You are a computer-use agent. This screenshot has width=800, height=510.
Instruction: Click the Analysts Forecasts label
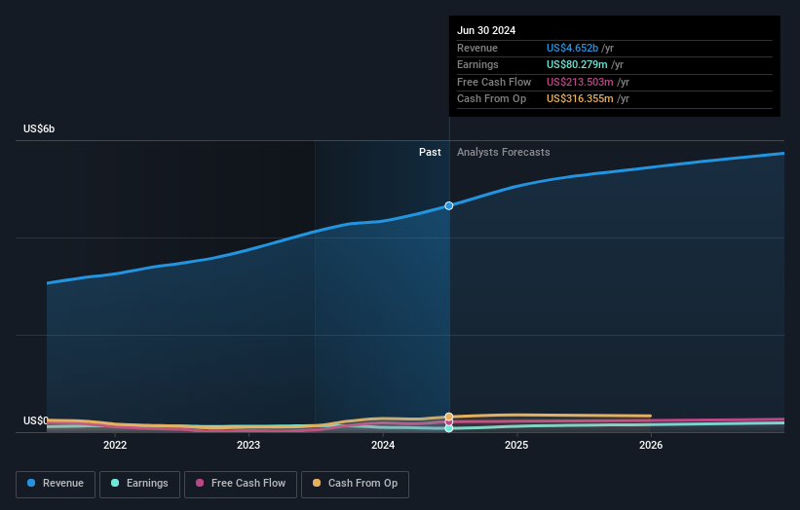click(504, 153)
